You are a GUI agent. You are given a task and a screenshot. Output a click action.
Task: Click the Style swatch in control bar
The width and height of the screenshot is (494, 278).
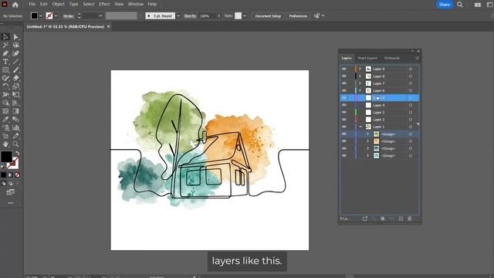pyautogui.click(x=239, y=15)
